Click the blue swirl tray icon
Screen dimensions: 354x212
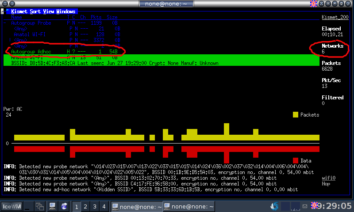tap(274, 206)
